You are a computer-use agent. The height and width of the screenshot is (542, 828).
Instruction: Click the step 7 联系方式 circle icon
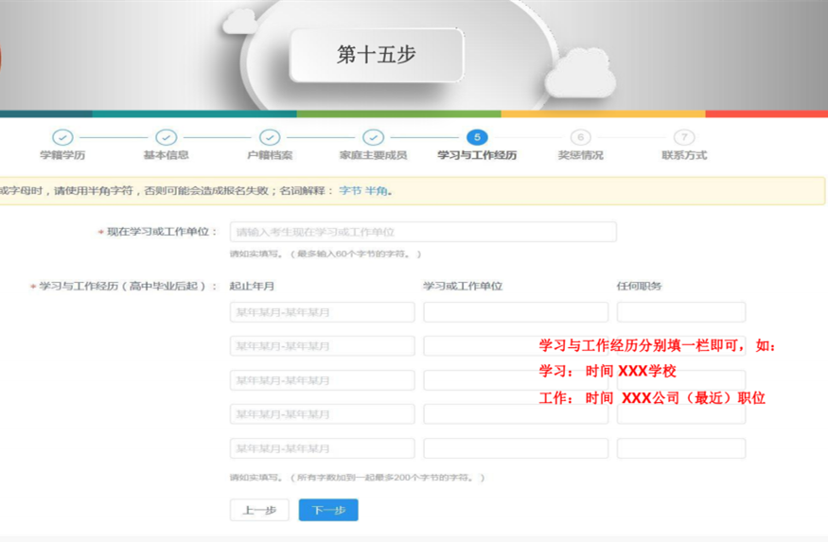click(x=683, y=138)
